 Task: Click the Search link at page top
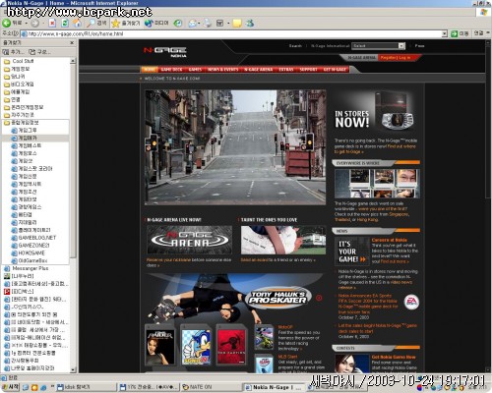pos(295,46)
